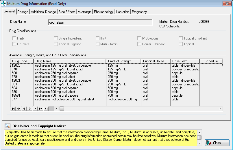This screenshot has width=233, height=150.
Task: Jump forward several records with double-right arrow
Action: [40, 109]
